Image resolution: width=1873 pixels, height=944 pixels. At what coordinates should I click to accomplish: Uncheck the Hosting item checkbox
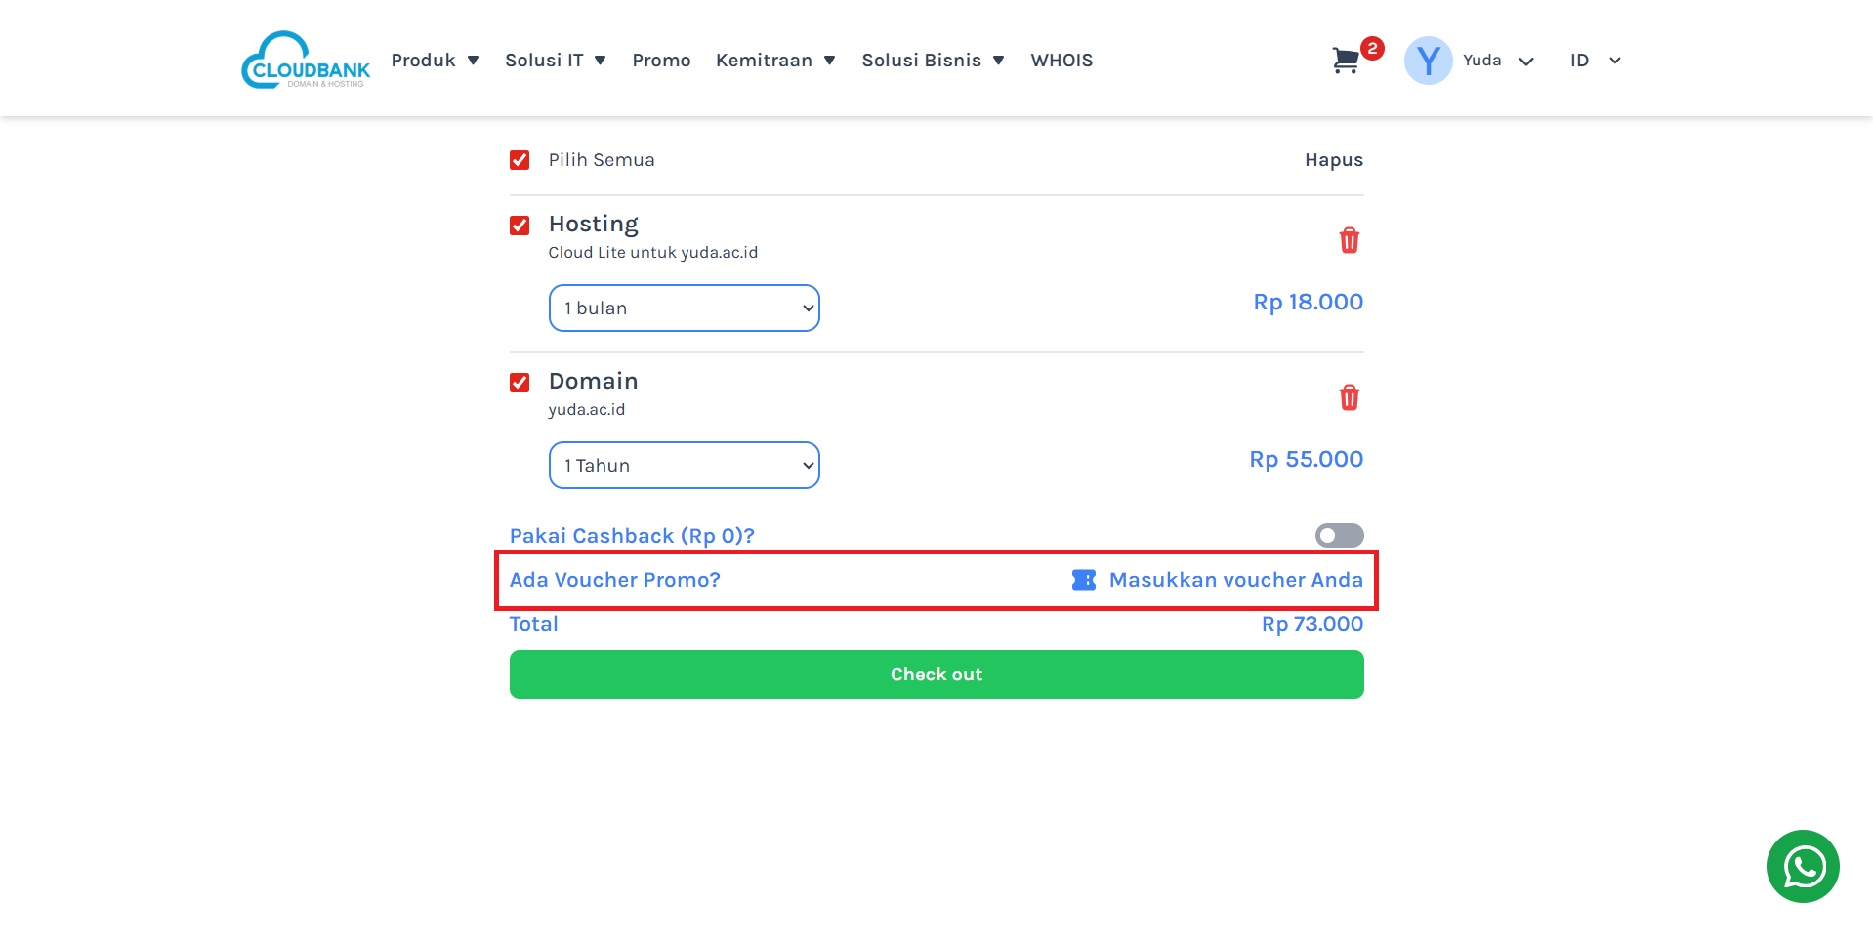[520, 226]
